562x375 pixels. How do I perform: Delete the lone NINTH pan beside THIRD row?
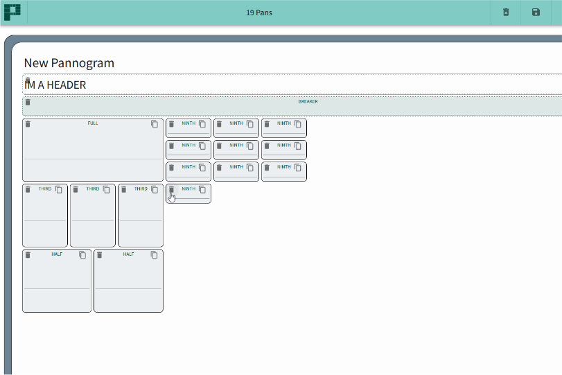point(171,189)
